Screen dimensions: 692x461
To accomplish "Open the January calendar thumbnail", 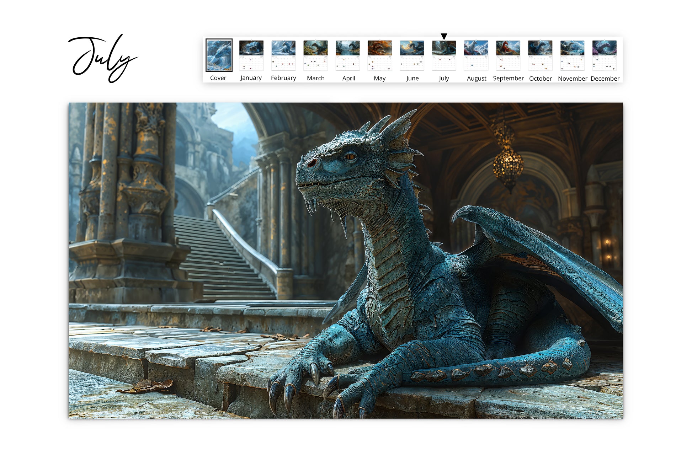I will [x=251, y=55].
